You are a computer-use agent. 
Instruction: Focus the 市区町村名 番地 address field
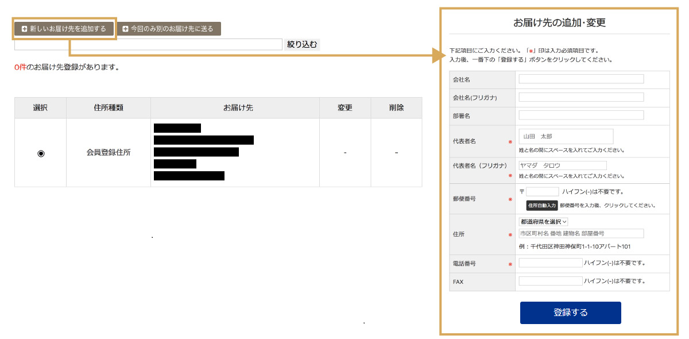(580, 233)
